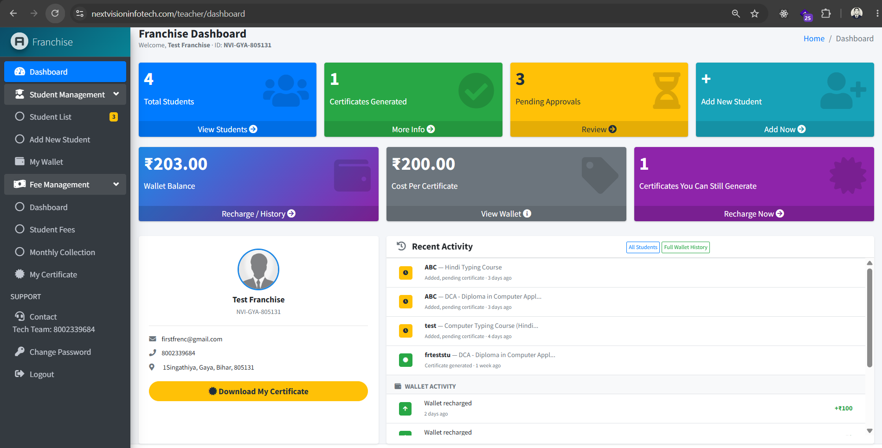The width and height of the screenshot is (882, 448).
Task: Click the green arrow icon beside Wallet recharged +₹100
Action: pos(405,409)
